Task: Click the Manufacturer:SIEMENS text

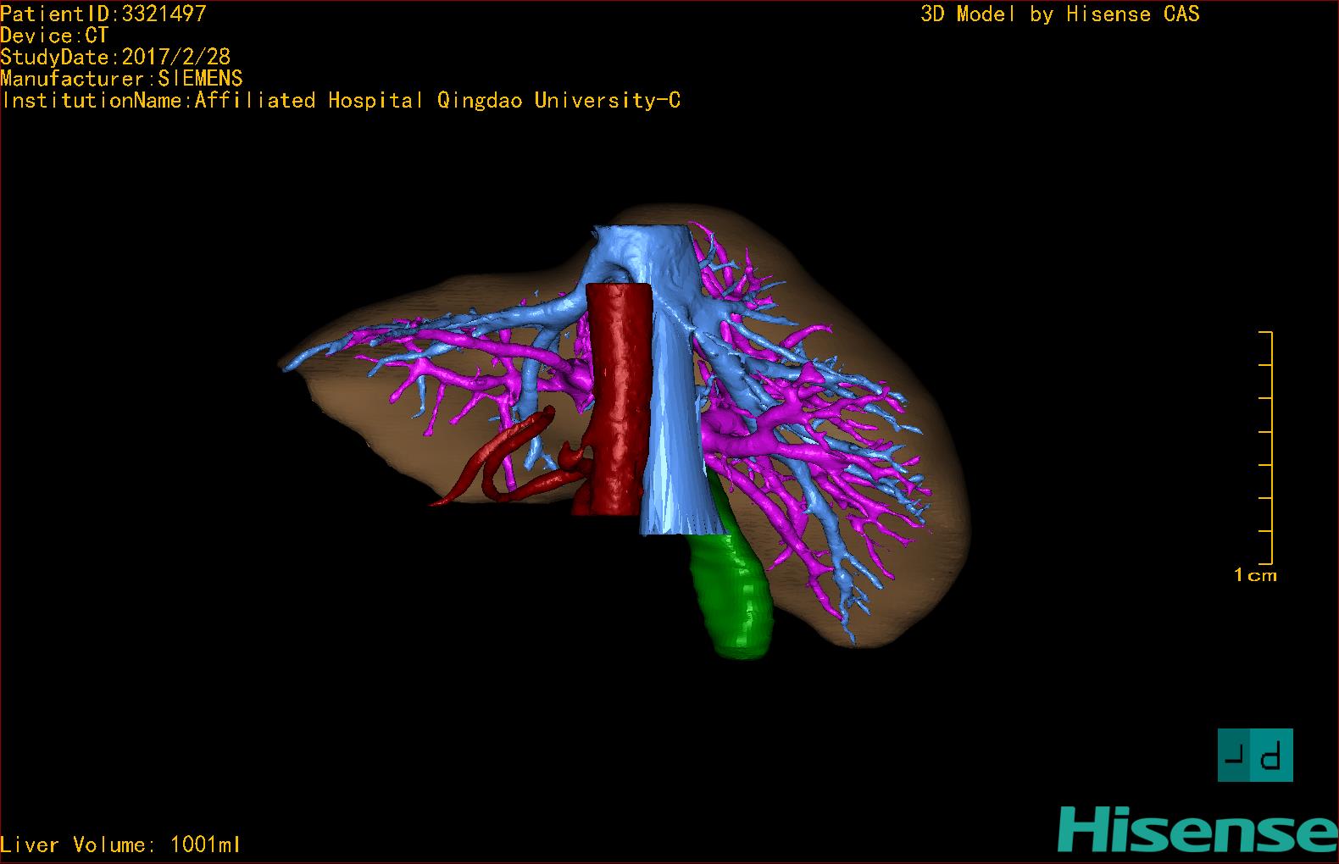Action: [122, 79]
